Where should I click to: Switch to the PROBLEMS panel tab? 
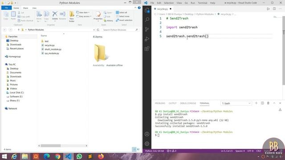pyautogui.click(x=160, y=103)
